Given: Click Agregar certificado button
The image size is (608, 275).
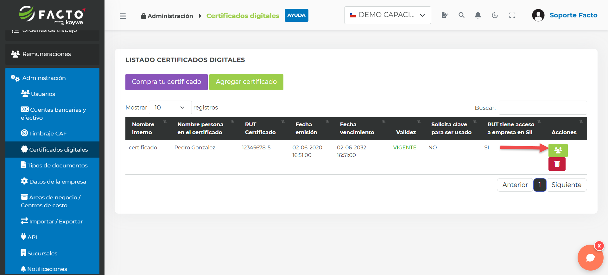Looking at the screenshot, I should pos(246,82).
